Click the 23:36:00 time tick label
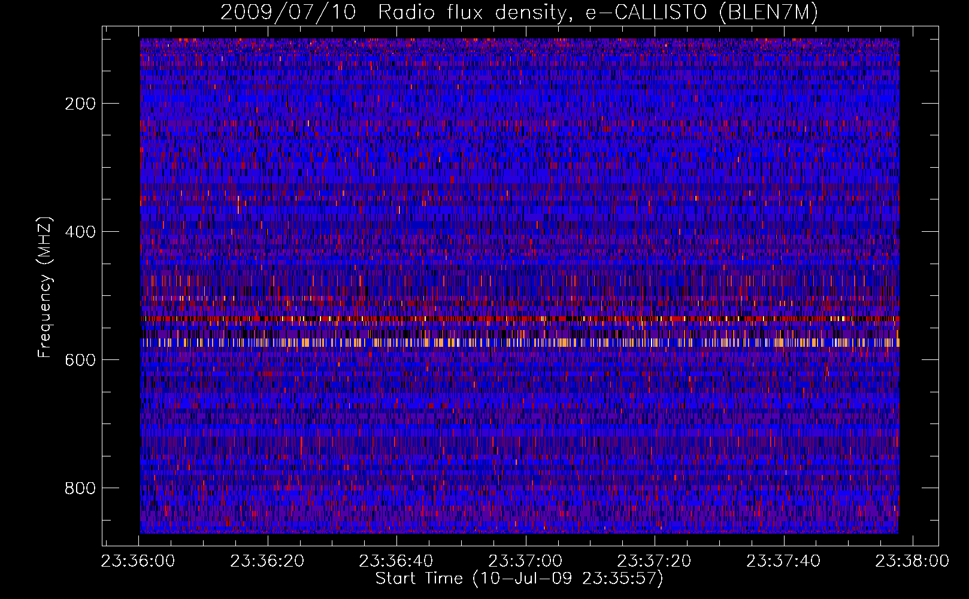969x599 pixels. [x=138, y=561]
